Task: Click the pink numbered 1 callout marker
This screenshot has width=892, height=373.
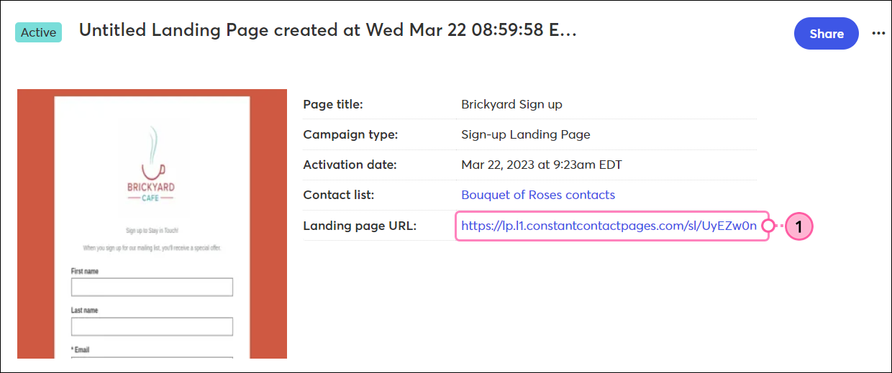Action: point(798,226)
